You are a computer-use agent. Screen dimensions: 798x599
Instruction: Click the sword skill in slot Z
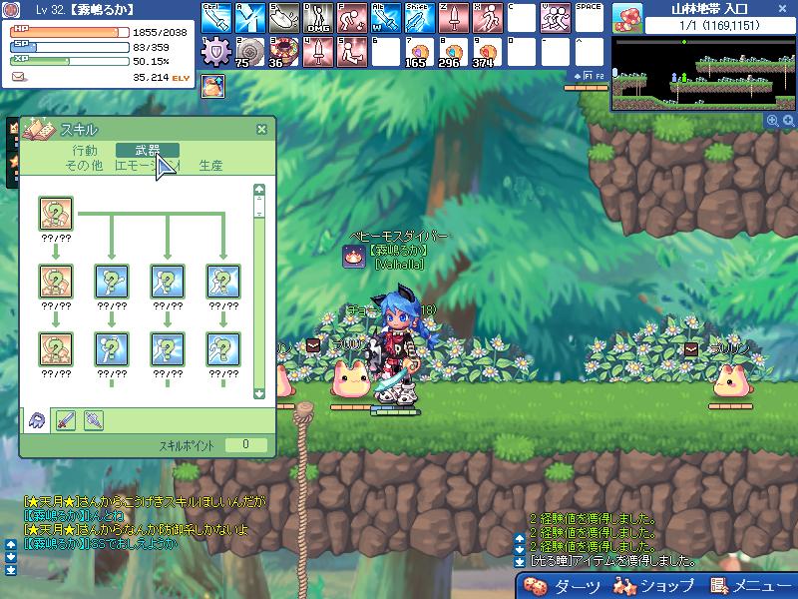[x=454, y=18]
